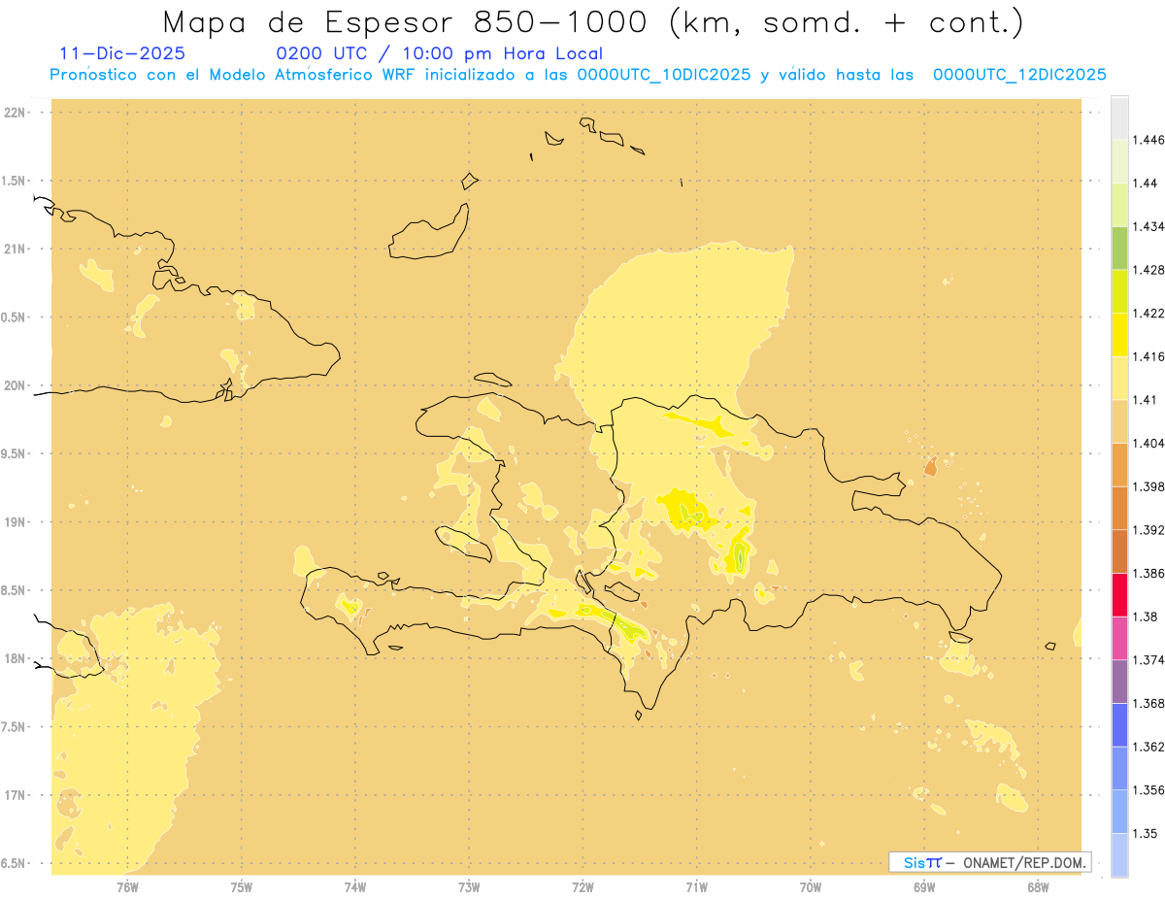Click the yellow-green swatch between 1.422 and 1.428
This screenshot has width=1165, height=900.
click(x=1119, y=291)
